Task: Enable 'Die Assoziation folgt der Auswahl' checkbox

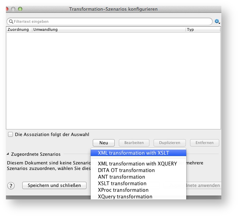Action: tap(10, 135)
